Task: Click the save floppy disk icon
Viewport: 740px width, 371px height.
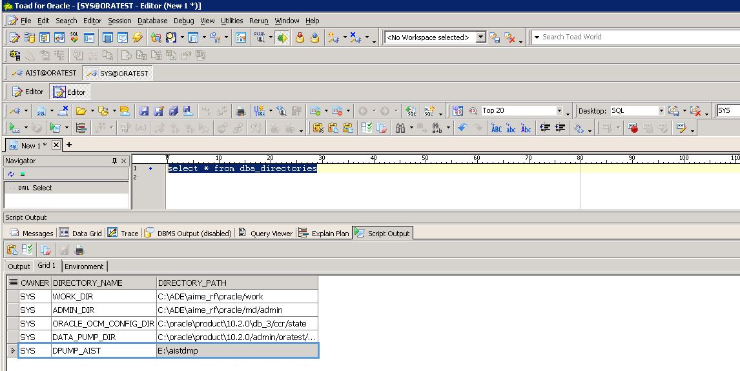Action: [x=144, y=111]
